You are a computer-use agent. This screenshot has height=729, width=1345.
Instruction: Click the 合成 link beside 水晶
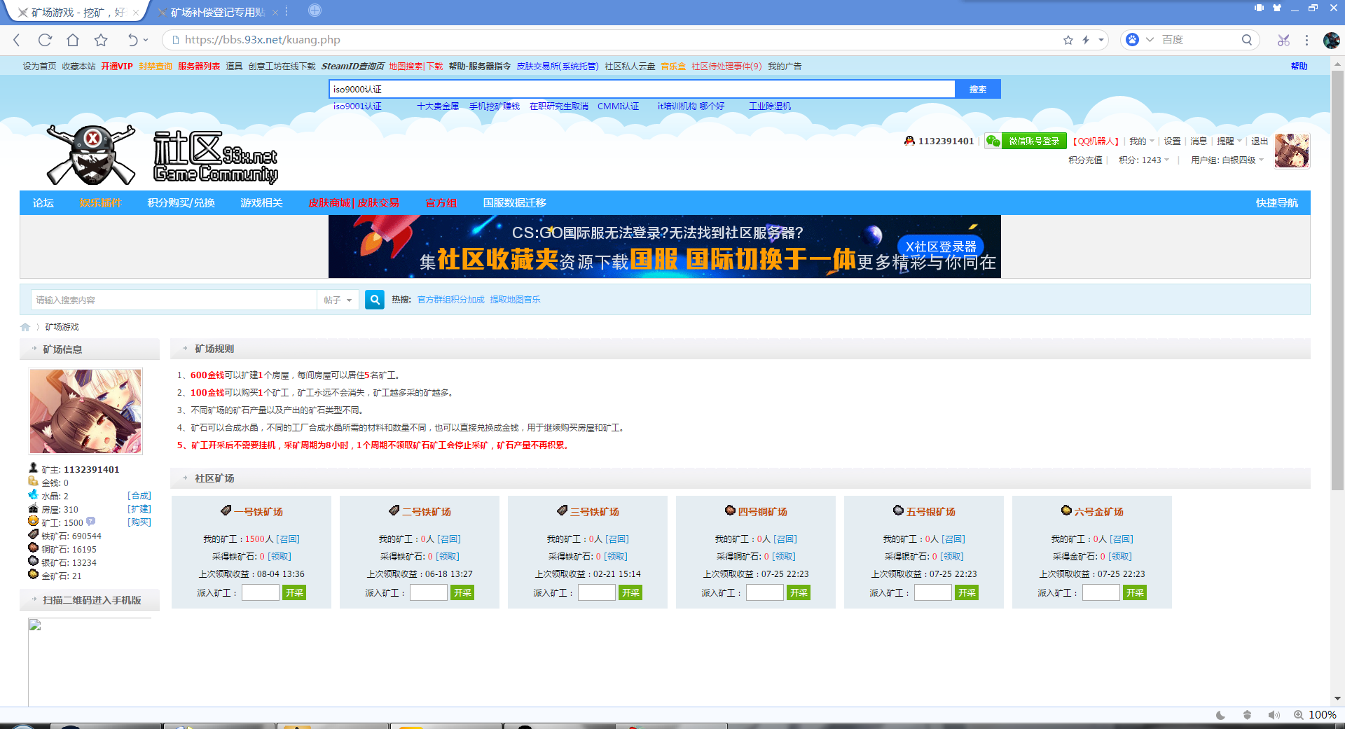coord(139,495)
